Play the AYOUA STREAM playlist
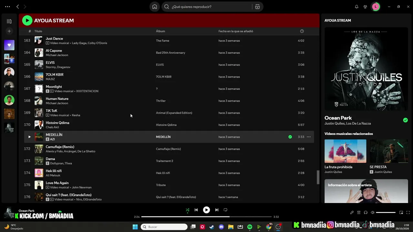The image size is (413, 232). click(27, 21)
